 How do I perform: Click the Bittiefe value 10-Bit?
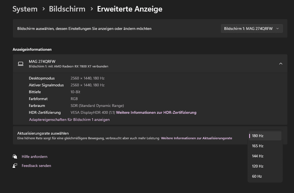[x=75, y=92]
